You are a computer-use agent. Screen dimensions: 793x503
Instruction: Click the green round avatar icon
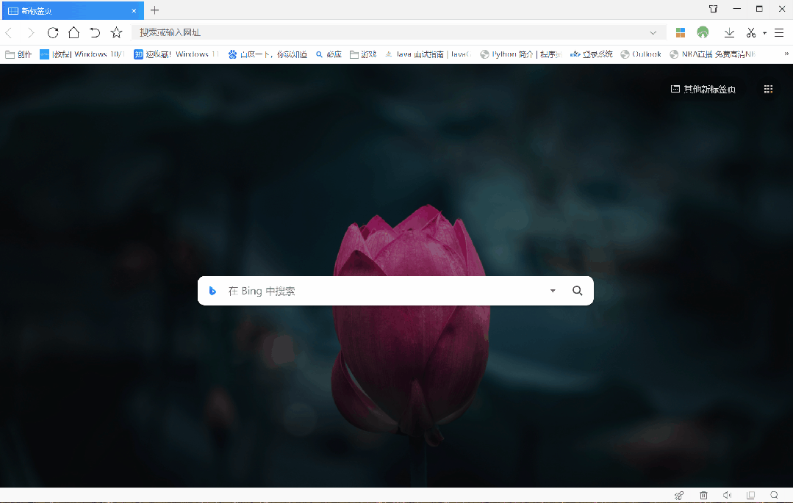(x=703, y=32)
